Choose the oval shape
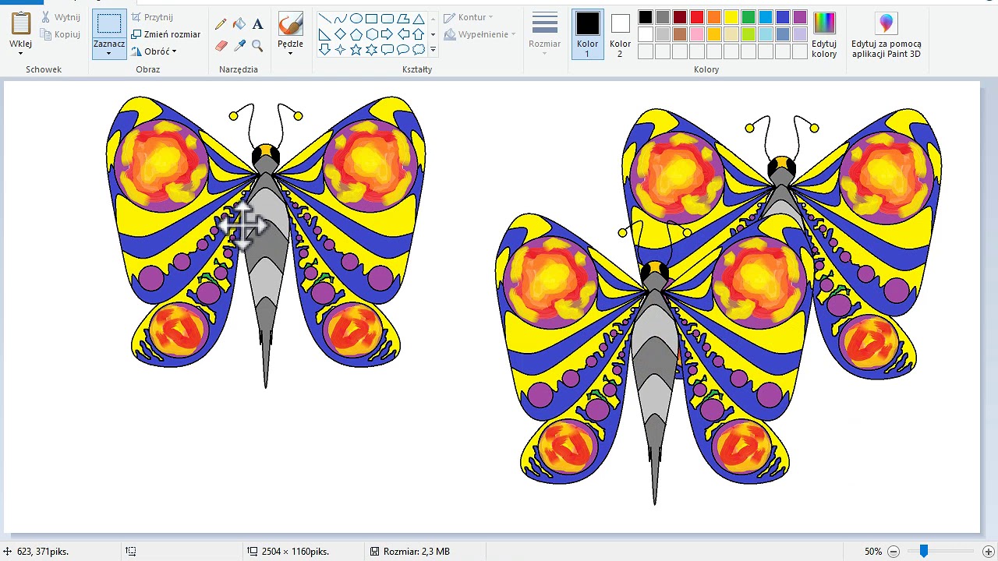Screen dimensions: 998x561 coord(356,19)
